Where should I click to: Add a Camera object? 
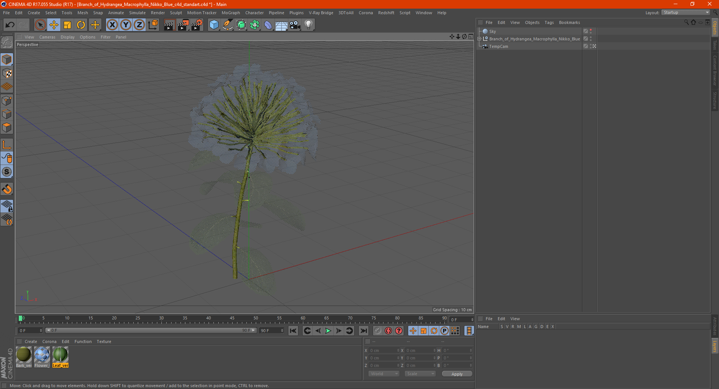pos(295,25)
